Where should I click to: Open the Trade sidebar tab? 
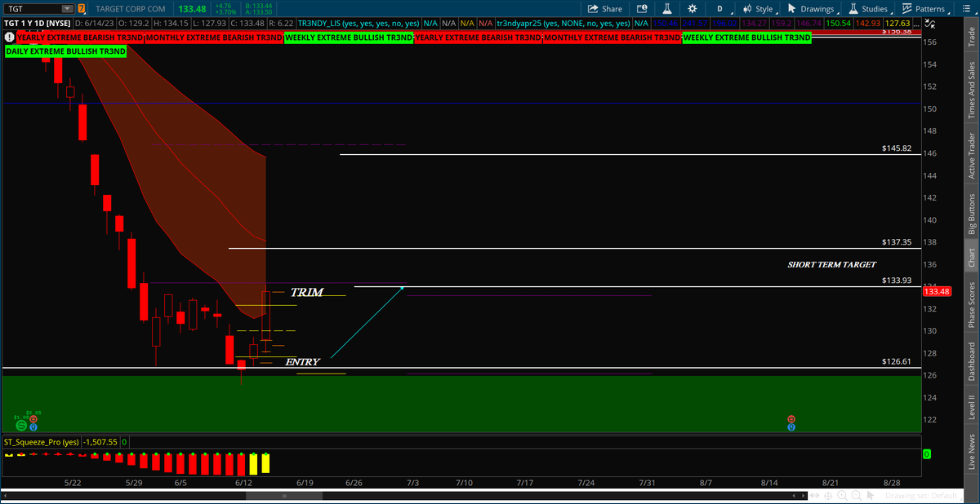[972, 37]
